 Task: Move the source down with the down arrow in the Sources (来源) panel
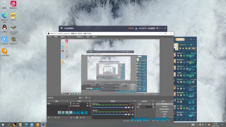[84, 117]
